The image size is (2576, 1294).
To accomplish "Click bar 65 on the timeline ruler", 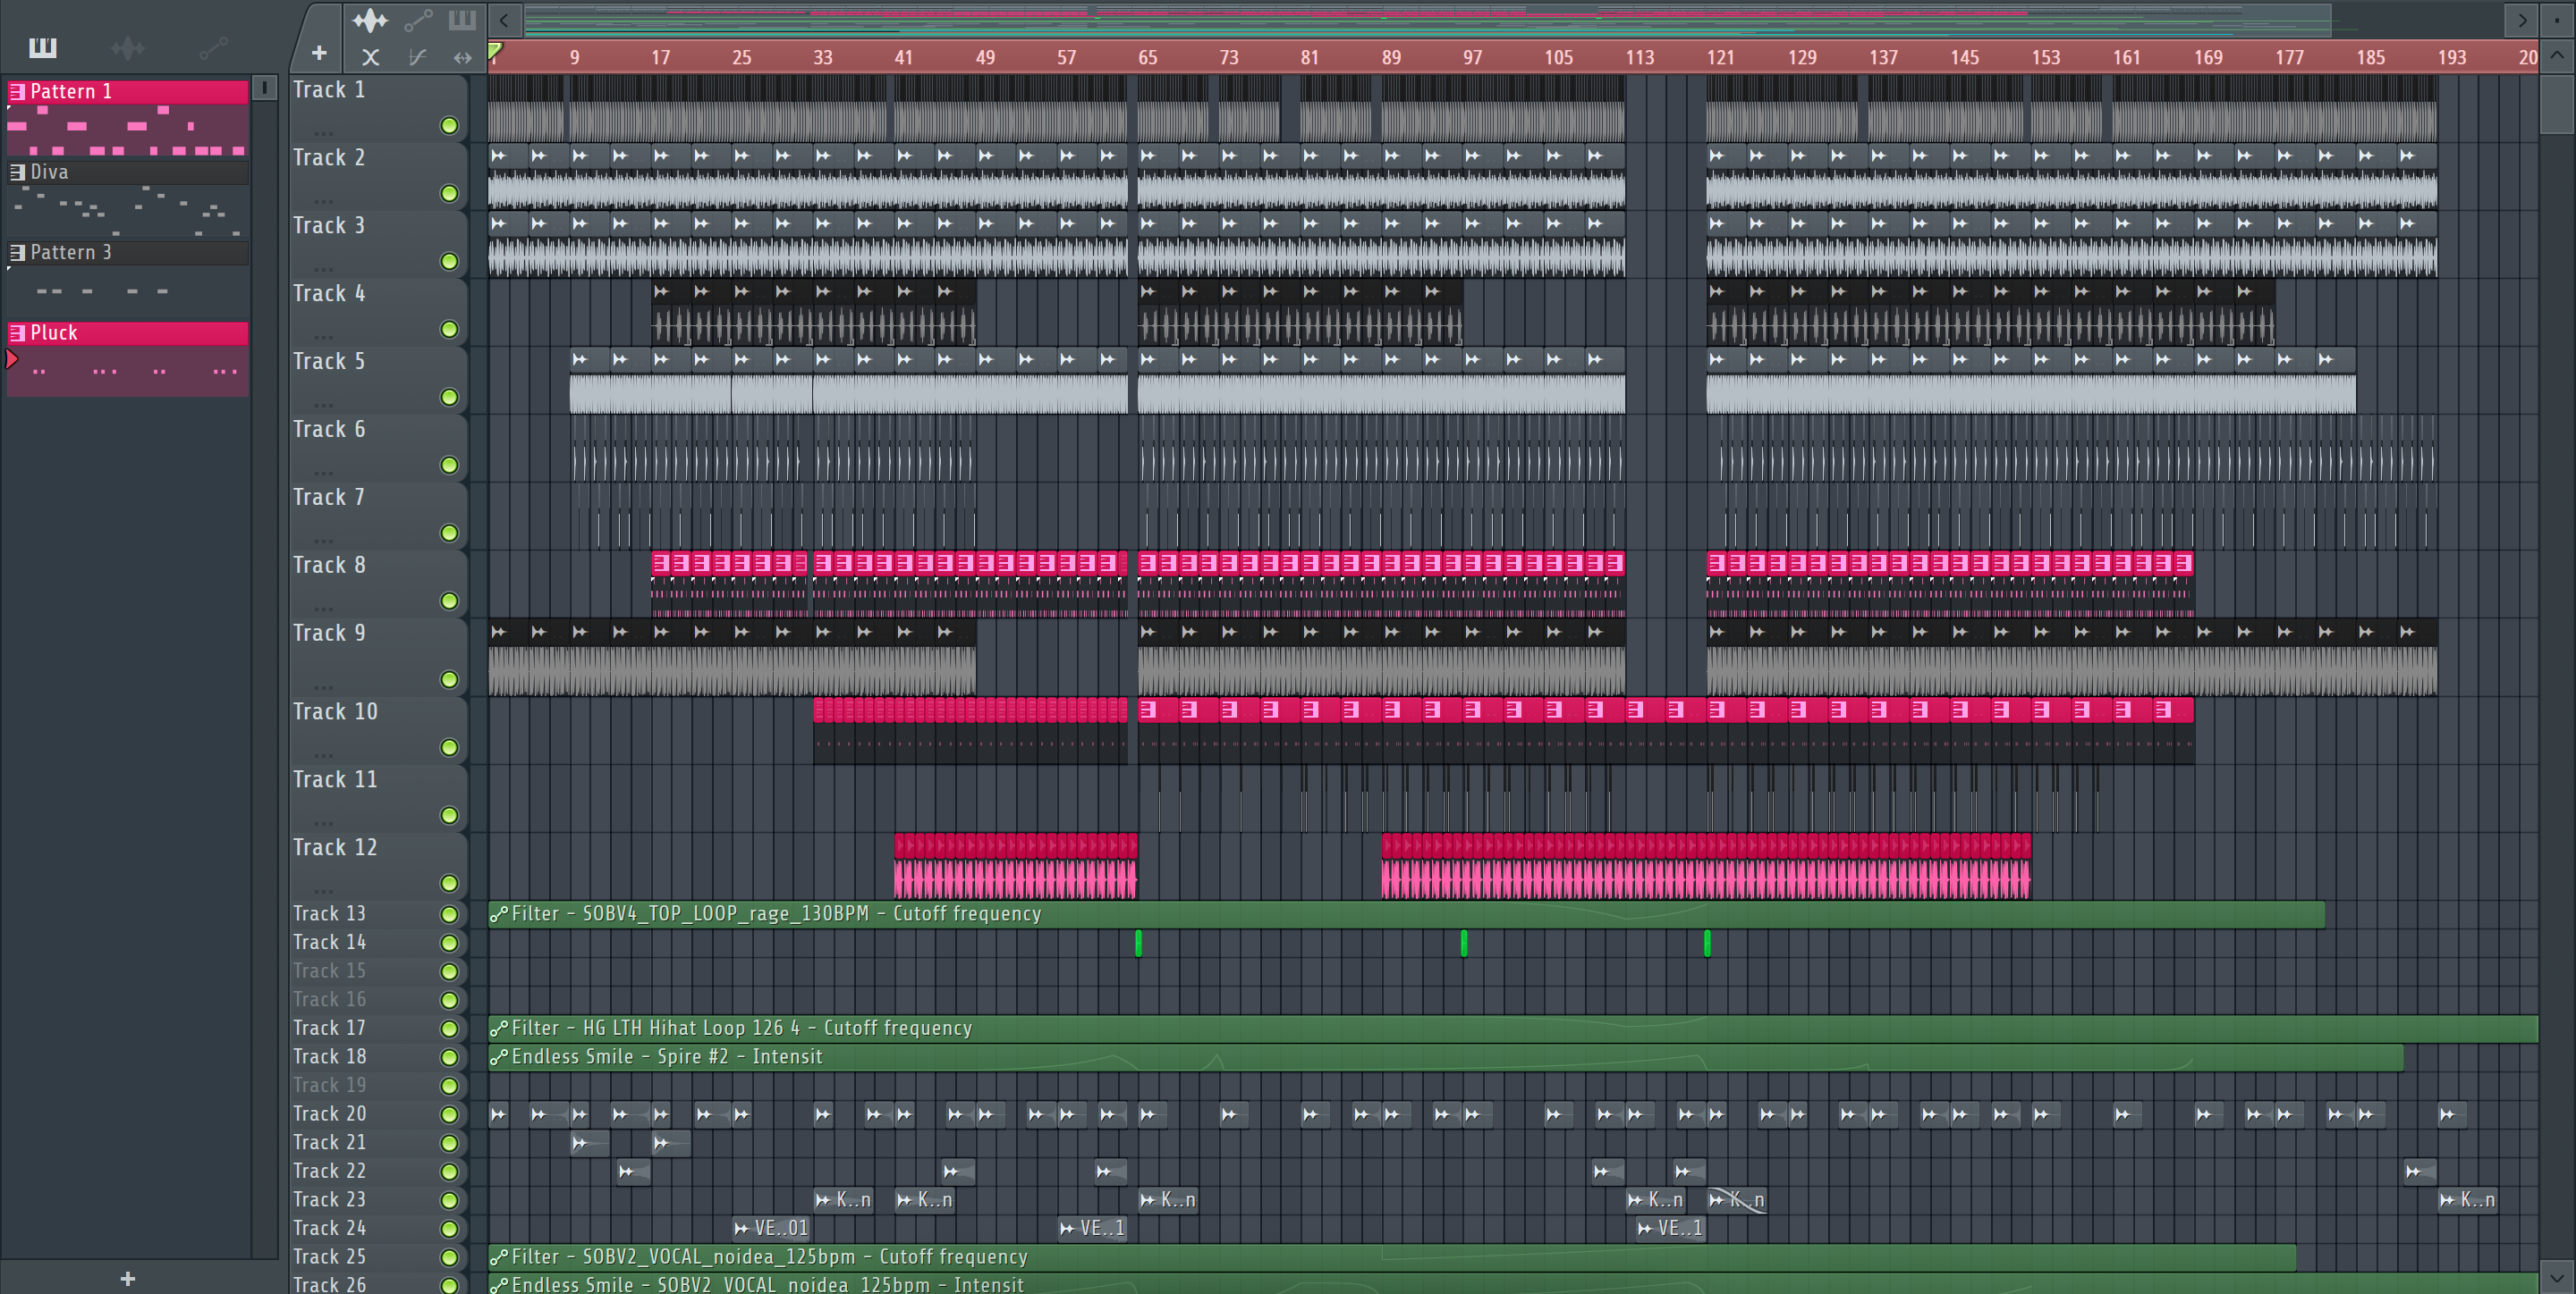I will click(1147, 58).
